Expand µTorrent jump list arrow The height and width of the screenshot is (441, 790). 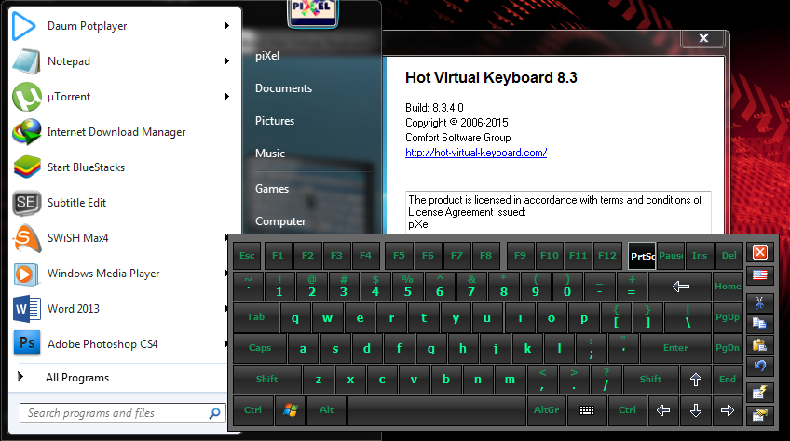click(x=227, y=97)
